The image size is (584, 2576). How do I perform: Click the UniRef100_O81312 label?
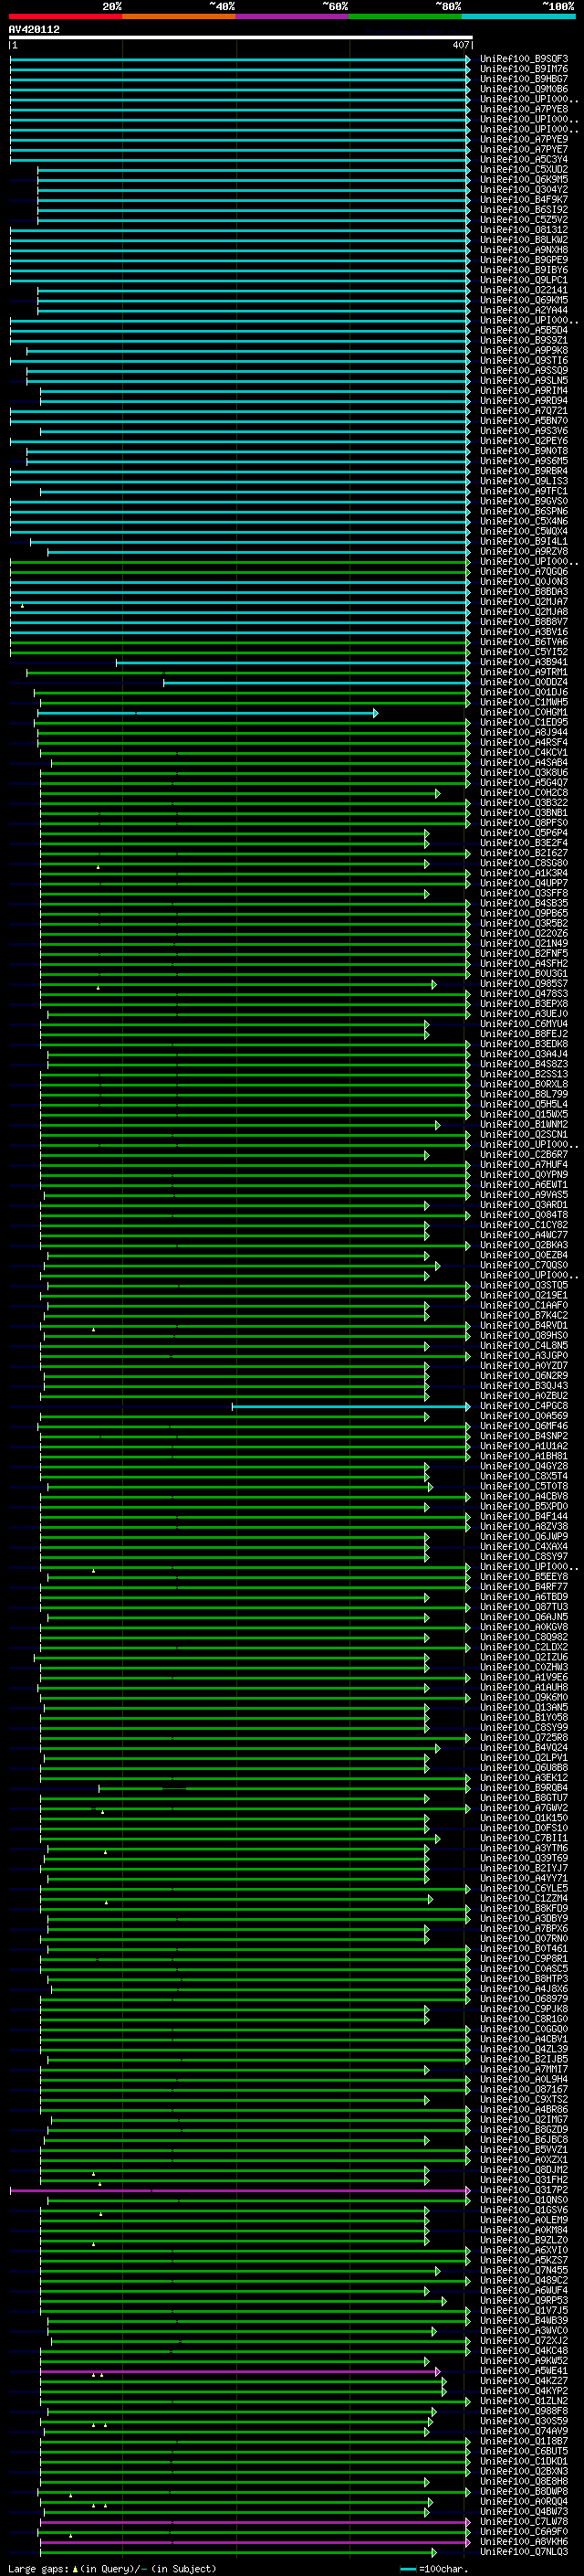(x=523, y=230)
